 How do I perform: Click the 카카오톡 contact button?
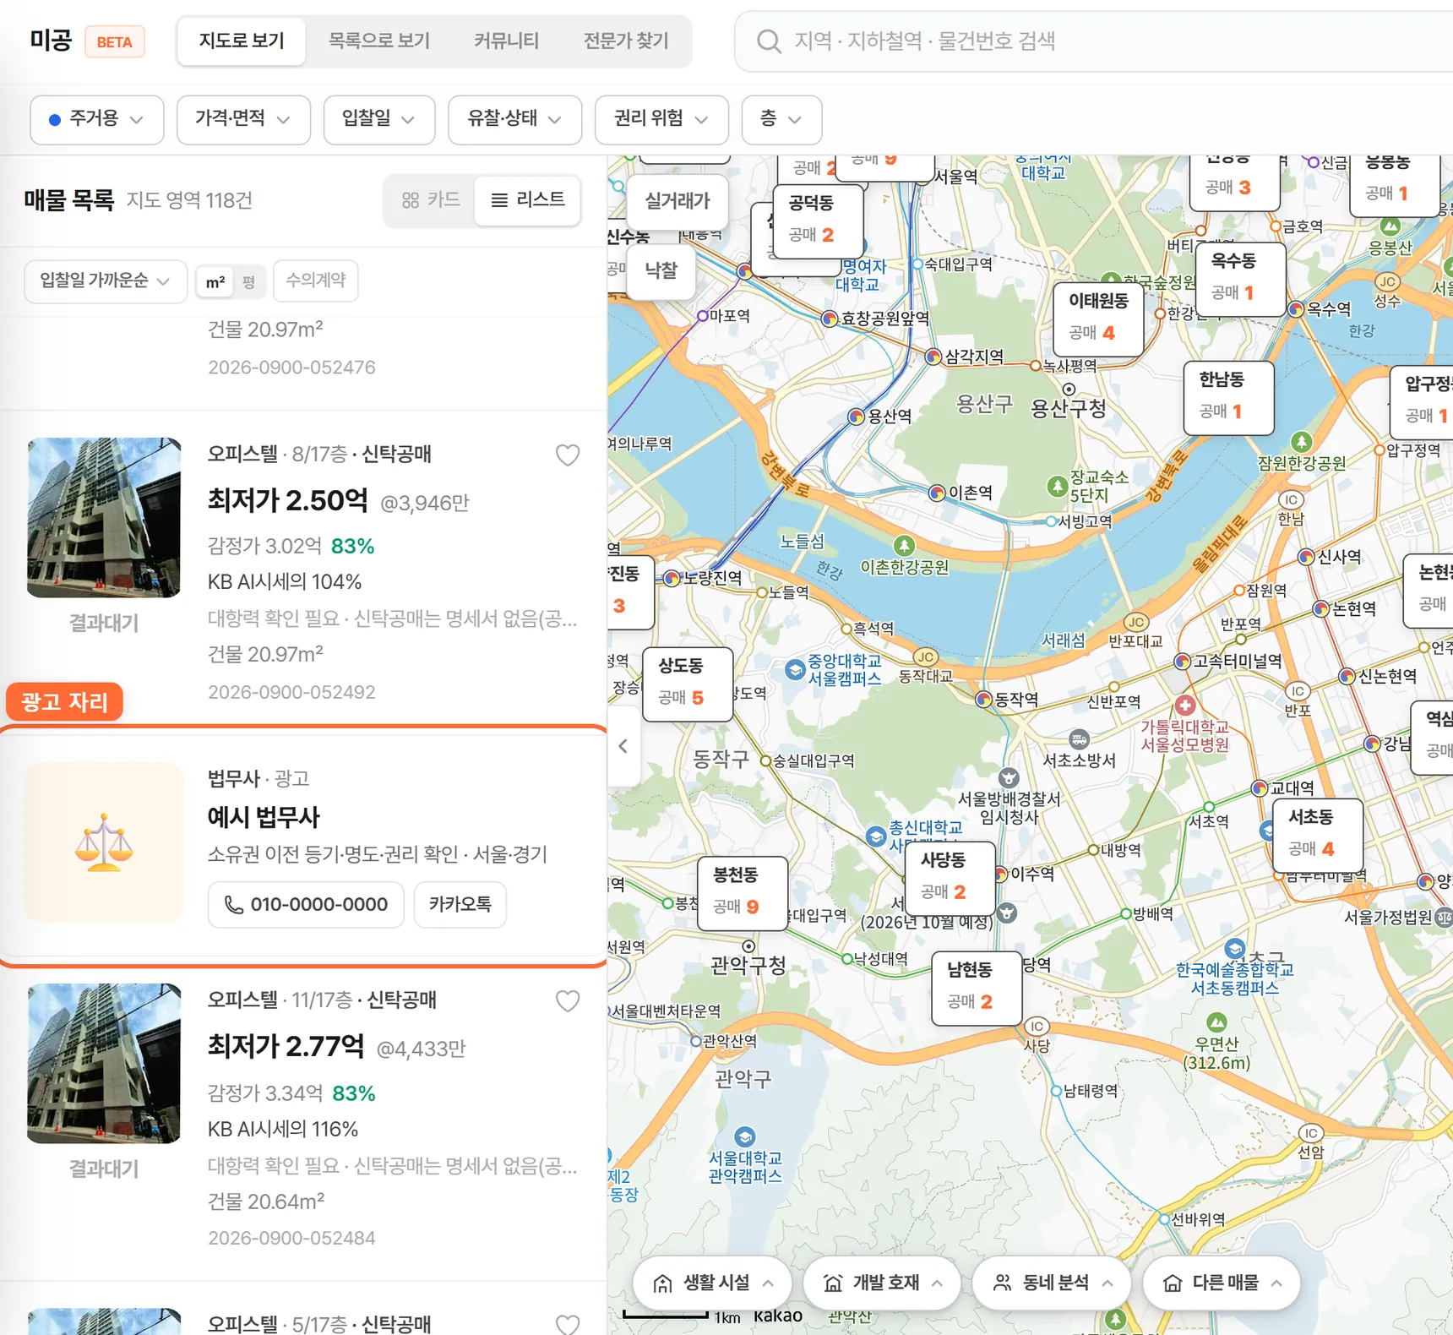coord(460,904)
